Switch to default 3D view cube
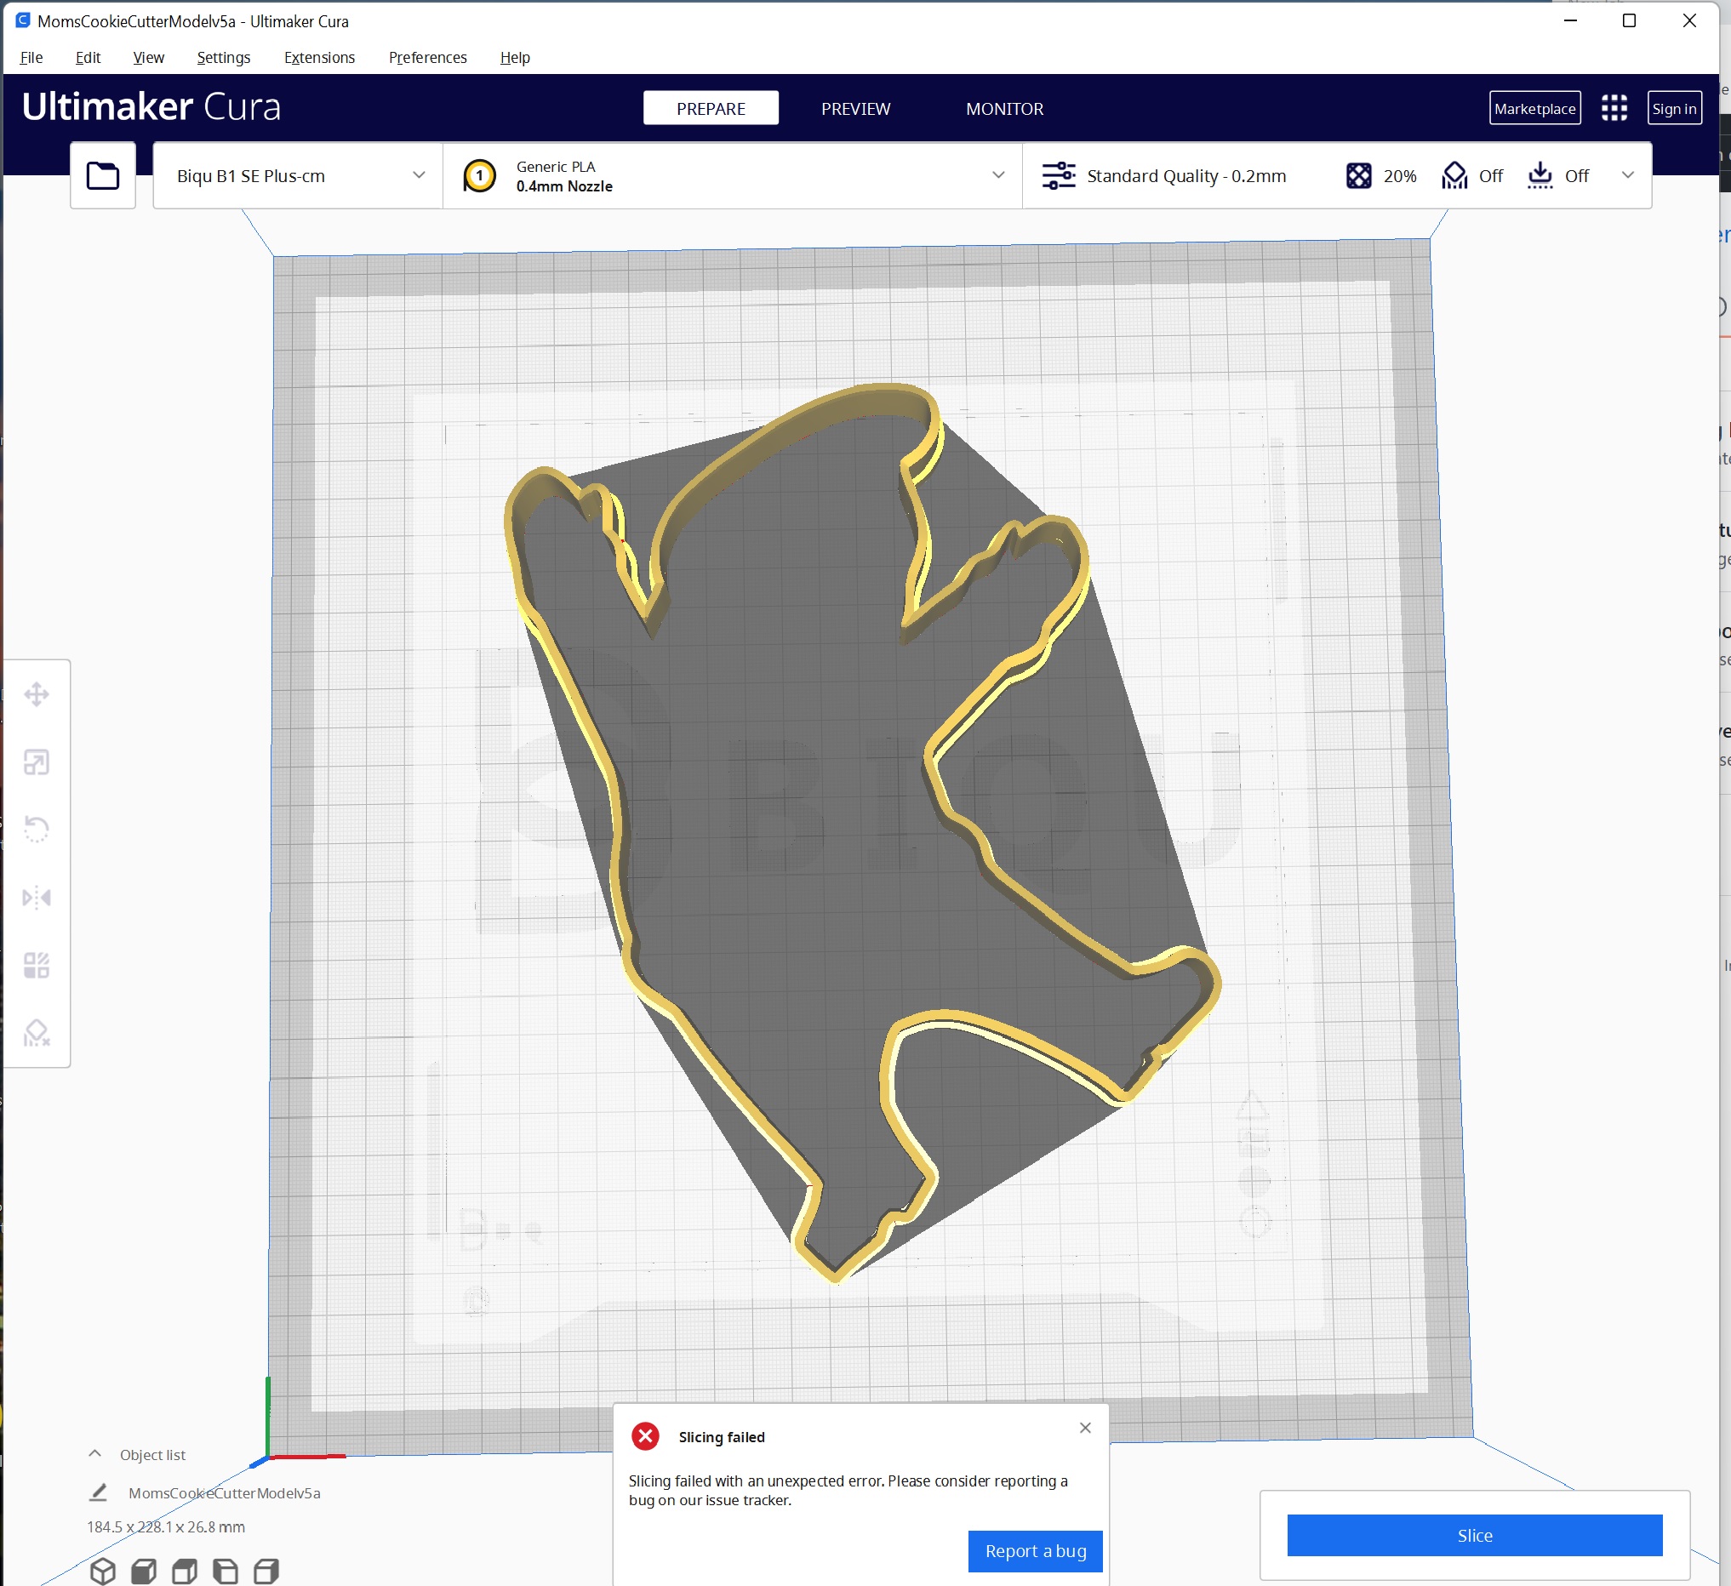 104,1571
